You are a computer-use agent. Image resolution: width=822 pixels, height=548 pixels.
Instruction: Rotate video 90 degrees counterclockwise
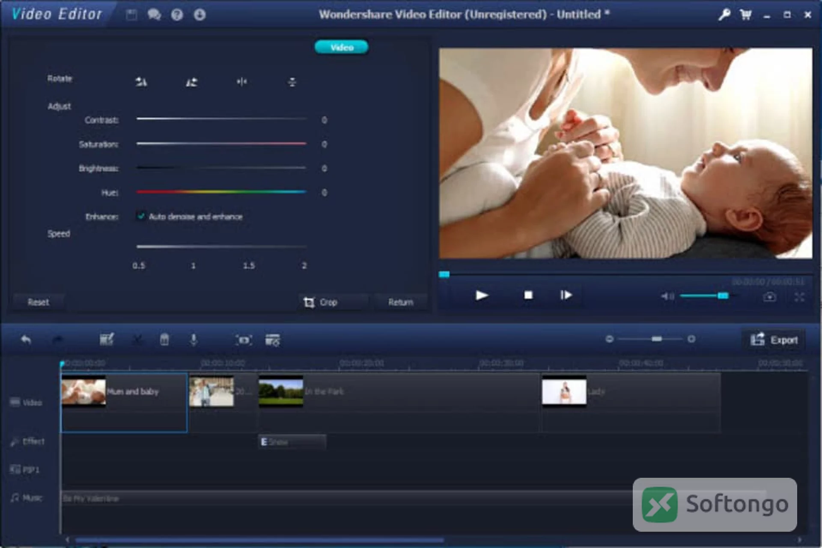click(x=141, y=81)
